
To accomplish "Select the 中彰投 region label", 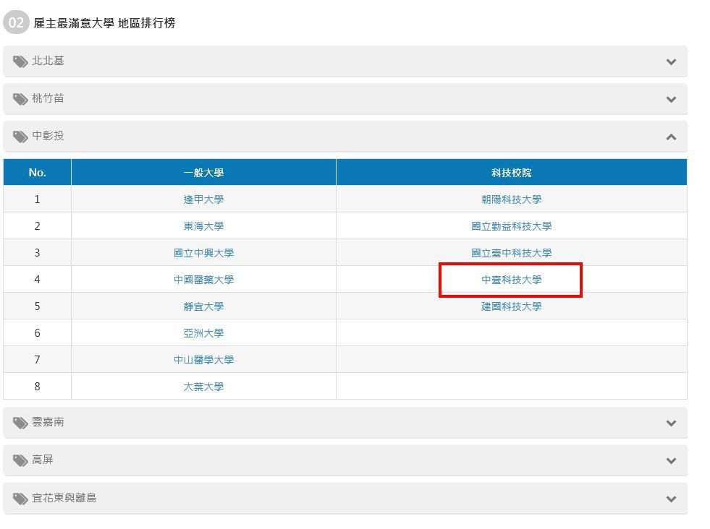I will 48,136.
